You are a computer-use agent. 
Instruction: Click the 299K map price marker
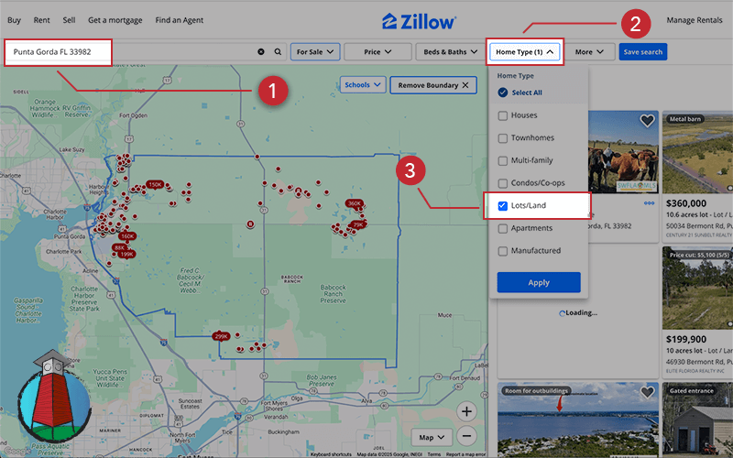221,336
